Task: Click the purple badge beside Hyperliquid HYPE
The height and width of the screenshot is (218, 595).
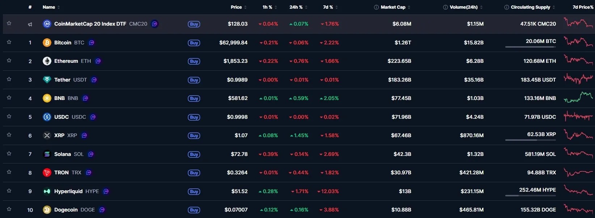Action: pos(106,191)
